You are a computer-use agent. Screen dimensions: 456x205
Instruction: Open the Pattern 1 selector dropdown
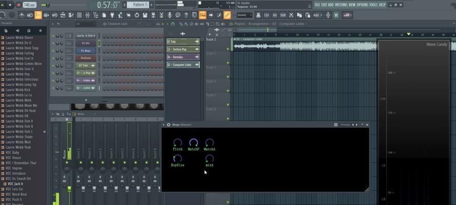(138, 5)
